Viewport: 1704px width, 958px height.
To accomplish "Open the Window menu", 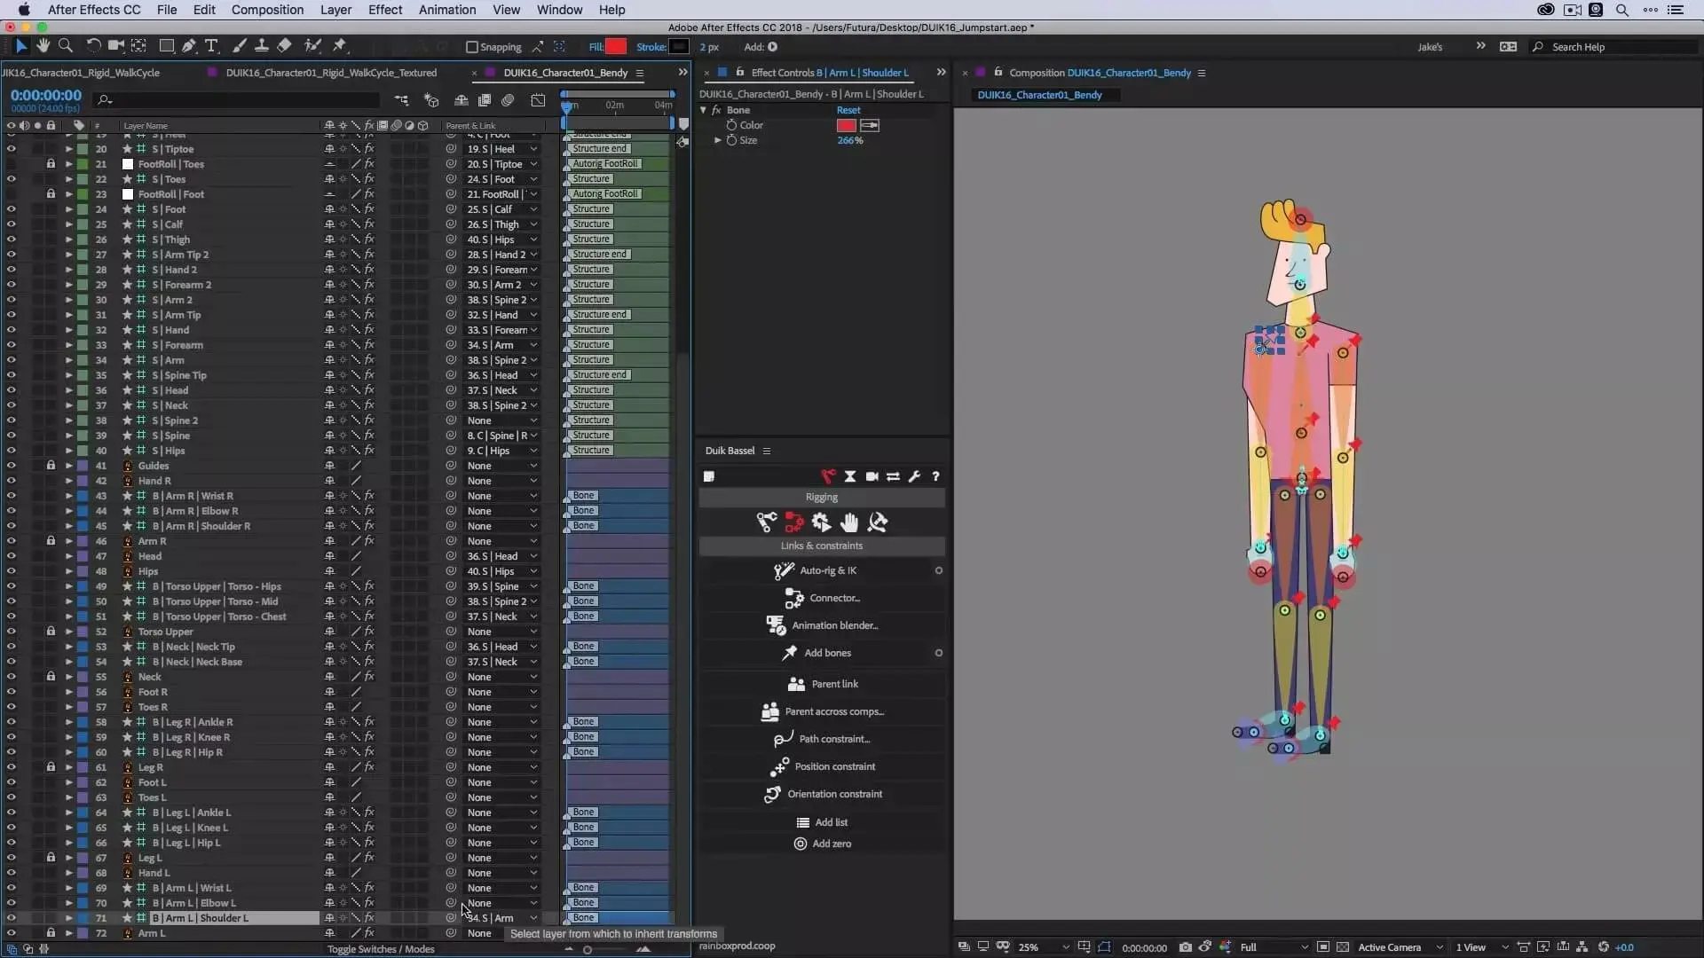I will click(559, 10).
